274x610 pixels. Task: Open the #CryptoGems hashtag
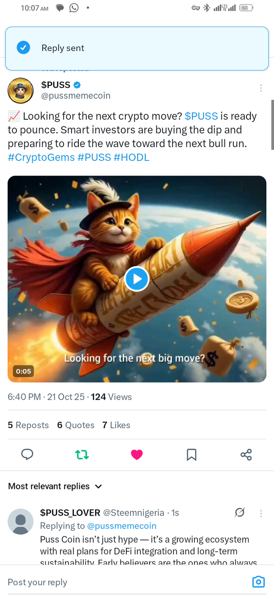tap(41, 157)
